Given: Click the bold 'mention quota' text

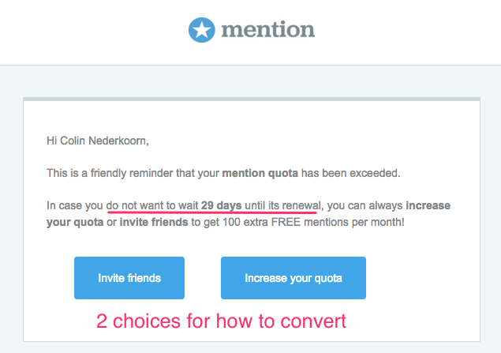Looking at the screenshot, I should [260, 173].
